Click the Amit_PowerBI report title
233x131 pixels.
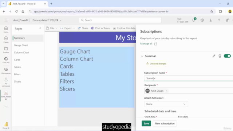pos(21,20)
